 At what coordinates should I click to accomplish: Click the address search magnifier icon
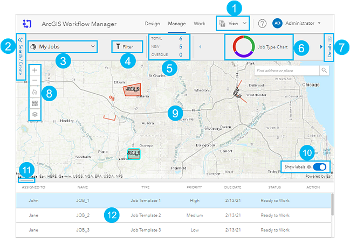[x=324, y=71]
